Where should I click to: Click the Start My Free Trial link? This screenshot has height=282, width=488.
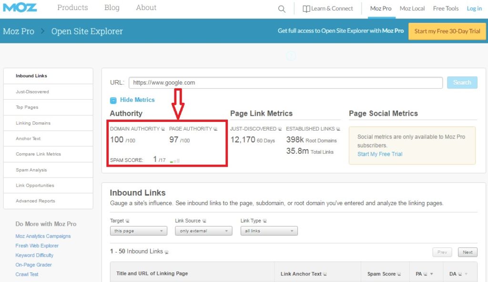tap(380, 154)
